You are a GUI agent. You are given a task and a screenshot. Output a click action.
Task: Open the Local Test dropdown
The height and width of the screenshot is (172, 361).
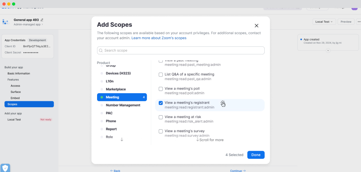pyautogui.click(x=324, y=22)
